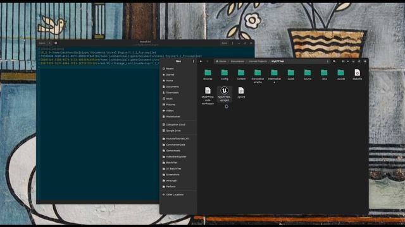Image resolution: width=405 pixels, height=227 pixels.
Task: Go back in Files navigation
Action: (x=201, y=61)
